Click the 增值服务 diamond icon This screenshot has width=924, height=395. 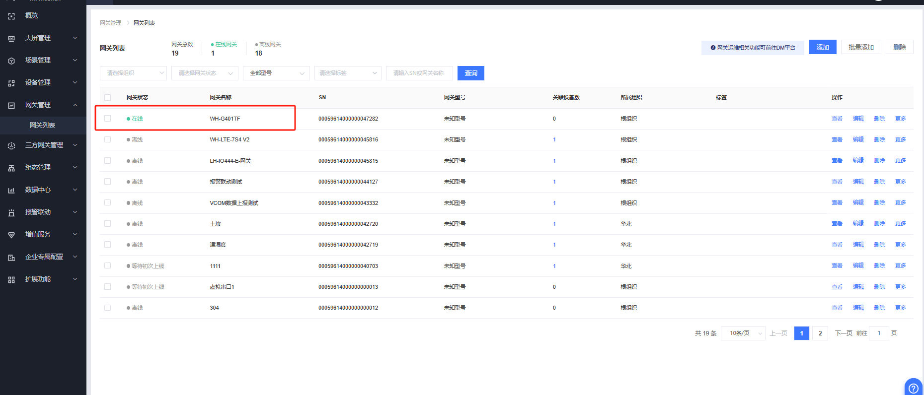coord(11,235)
